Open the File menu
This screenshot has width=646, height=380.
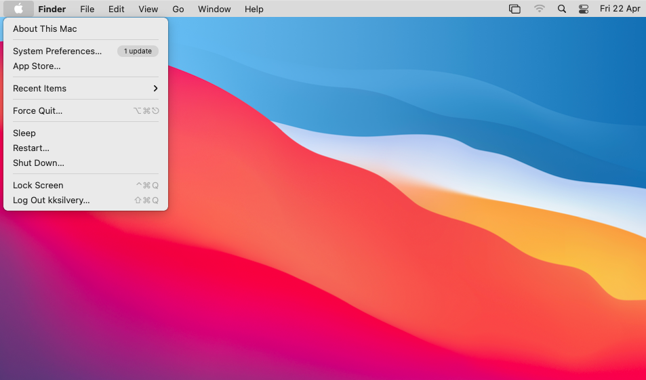coord(87,9)
